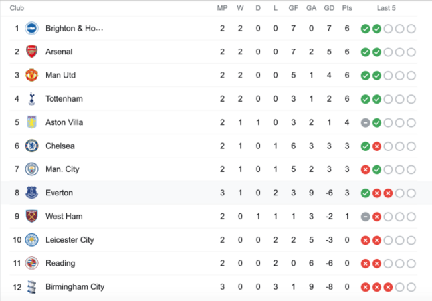Click the Tottenham cockerel crest icon
This screenshot has width=432, height=301.
click(x=31, y=99)
